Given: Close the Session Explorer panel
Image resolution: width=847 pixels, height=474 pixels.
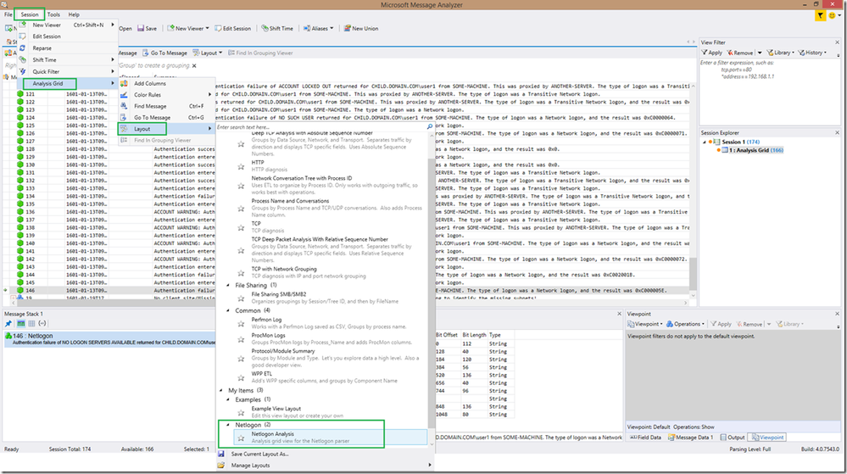Looking at the screenshot, I should pos(838,132).
